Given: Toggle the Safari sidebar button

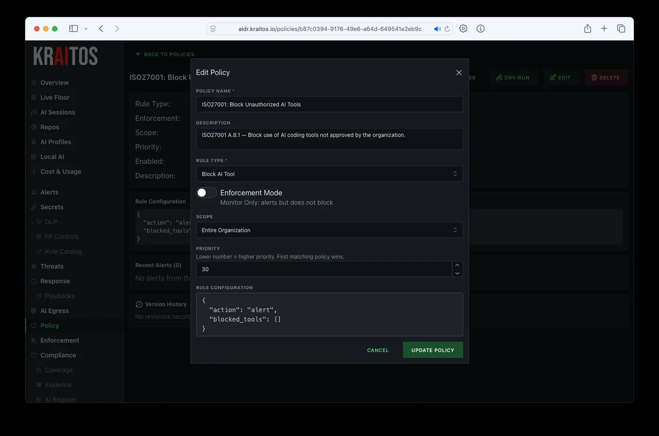Looking at the screenshot, I should click(73, 29).
